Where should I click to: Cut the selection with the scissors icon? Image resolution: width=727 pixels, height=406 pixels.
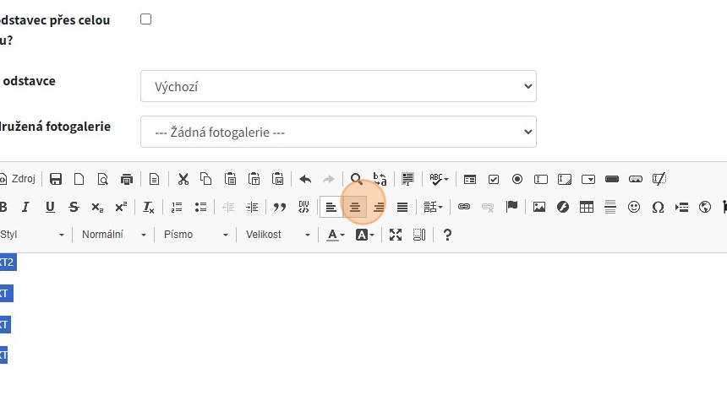click(183, 179)
